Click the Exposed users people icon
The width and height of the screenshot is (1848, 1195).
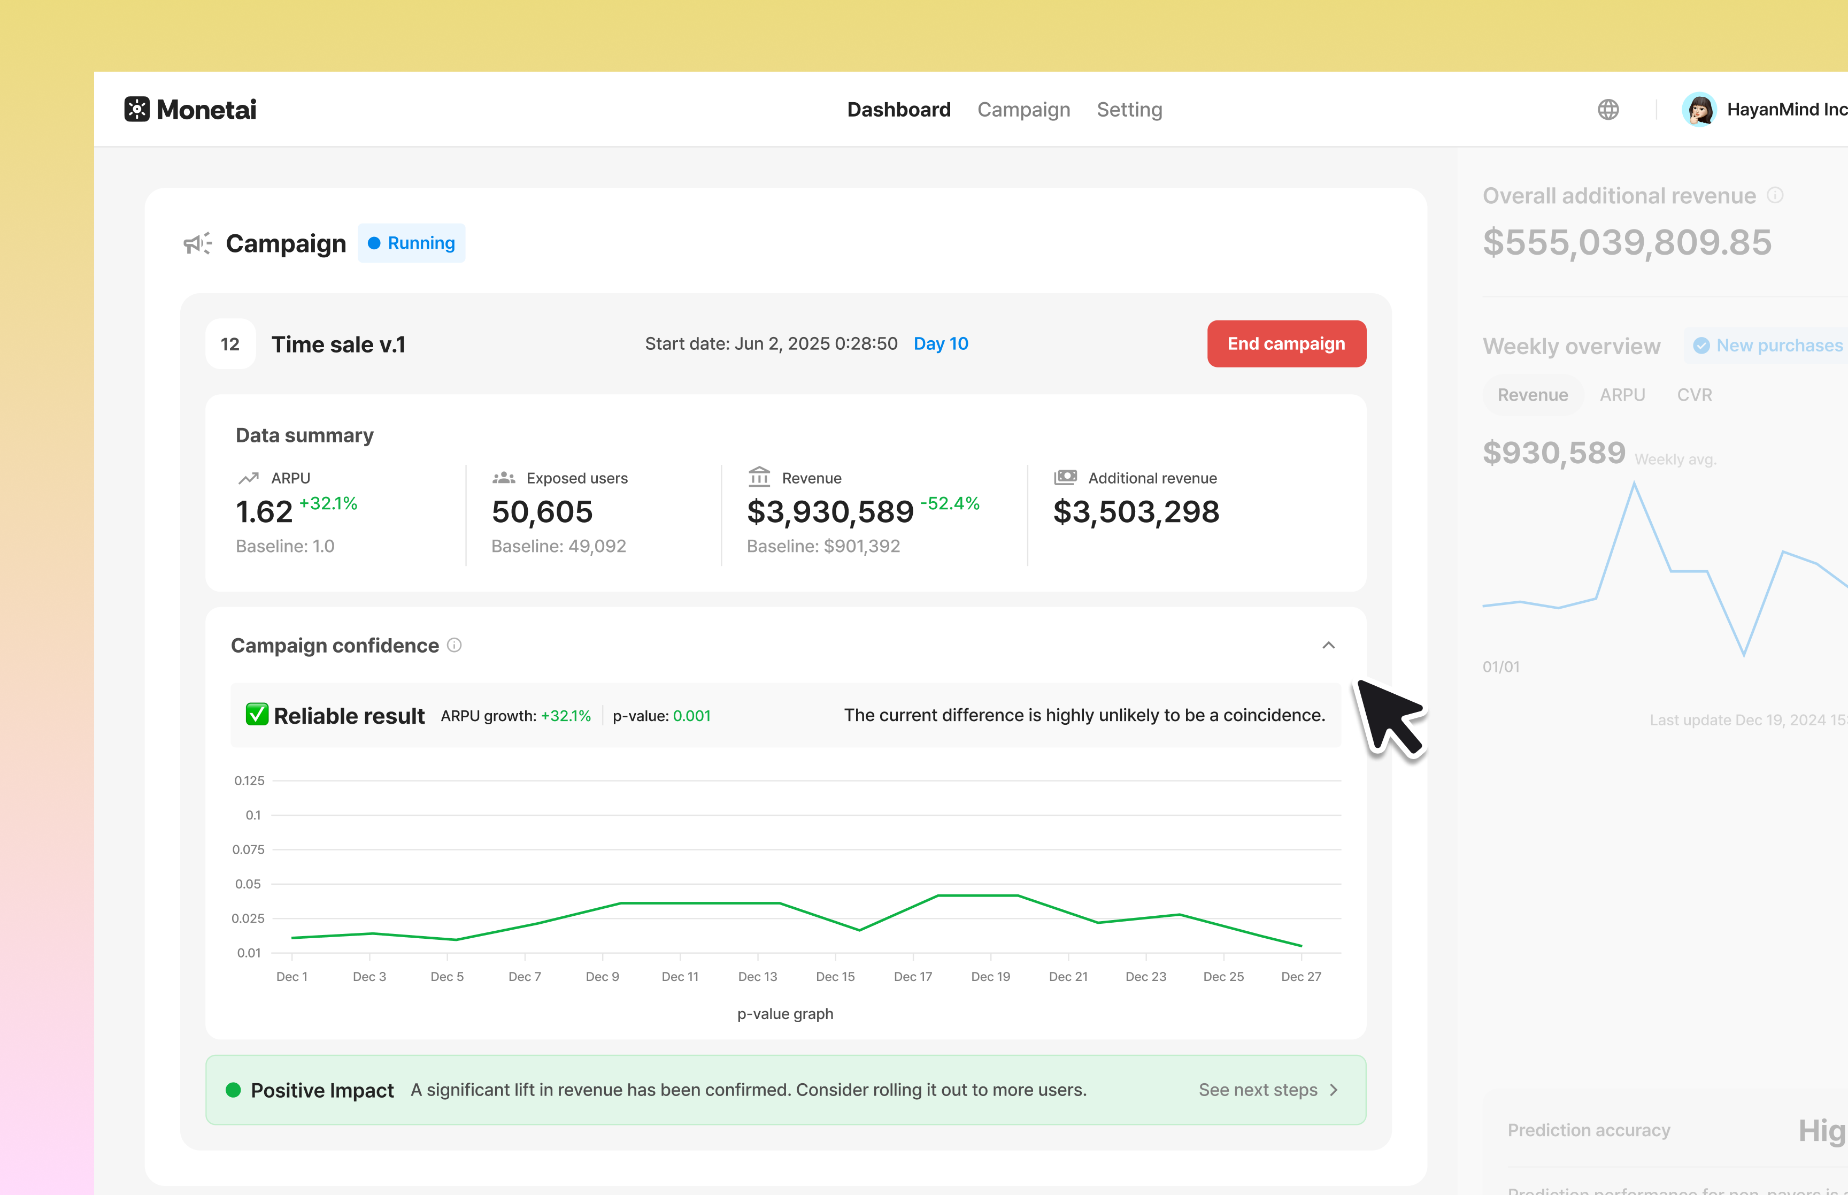(x=504, y=478)
